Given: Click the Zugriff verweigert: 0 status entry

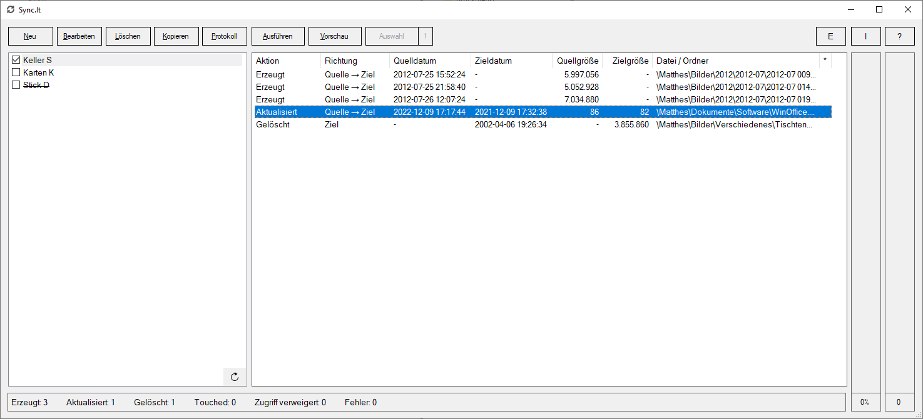Looking at the screenshot, I should pyautogui.click(x=290, y=402).
